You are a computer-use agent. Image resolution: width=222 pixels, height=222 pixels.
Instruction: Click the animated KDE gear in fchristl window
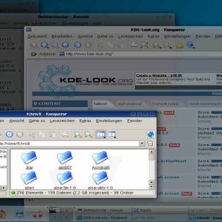tap(151, 134)
